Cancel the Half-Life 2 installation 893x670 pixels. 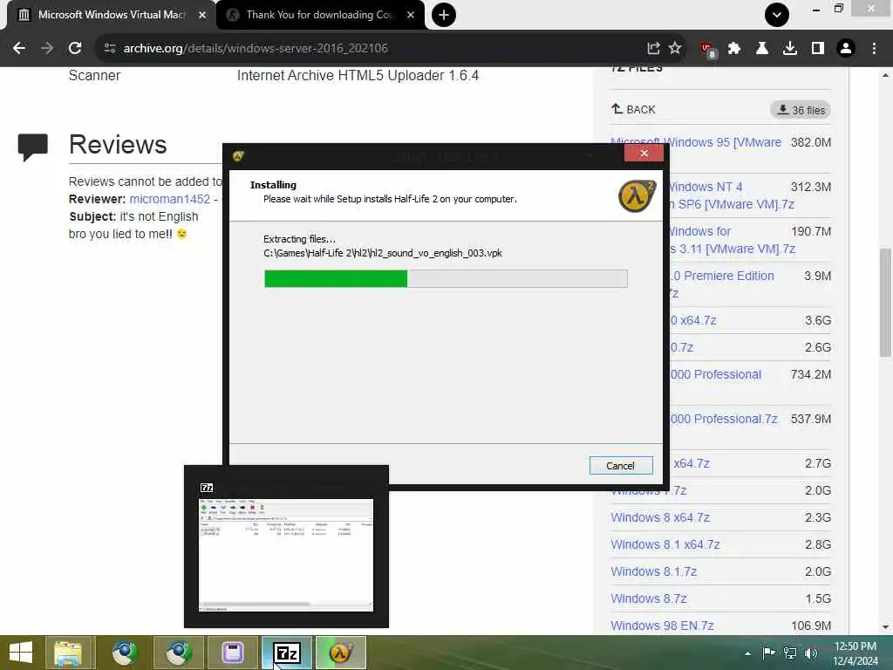[x=620, y=466]
